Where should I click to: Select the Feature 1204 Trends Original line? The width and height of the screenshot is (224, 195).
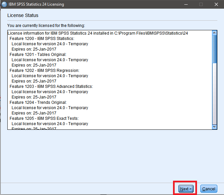(x=38, y=102)
